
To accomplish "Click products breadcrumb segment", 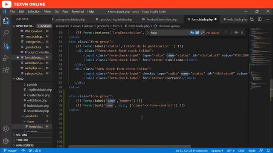I will (103, 26).
